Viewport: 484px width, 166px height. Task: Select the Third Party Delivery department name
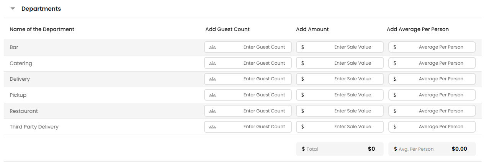click(34, 127)
